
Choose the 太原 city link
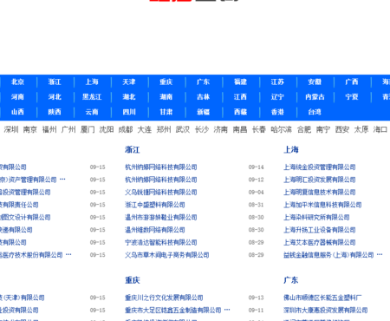point(361,129)
